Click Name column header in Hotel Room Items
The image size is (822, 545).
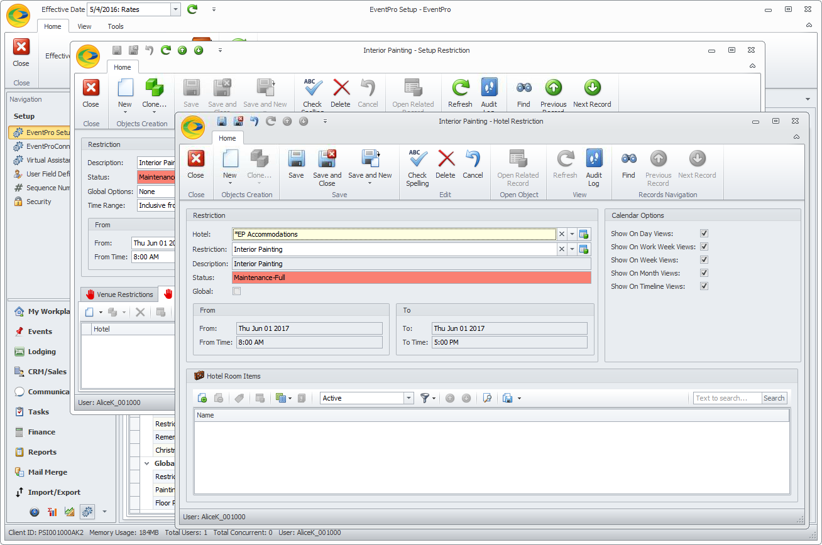[491, 415]
